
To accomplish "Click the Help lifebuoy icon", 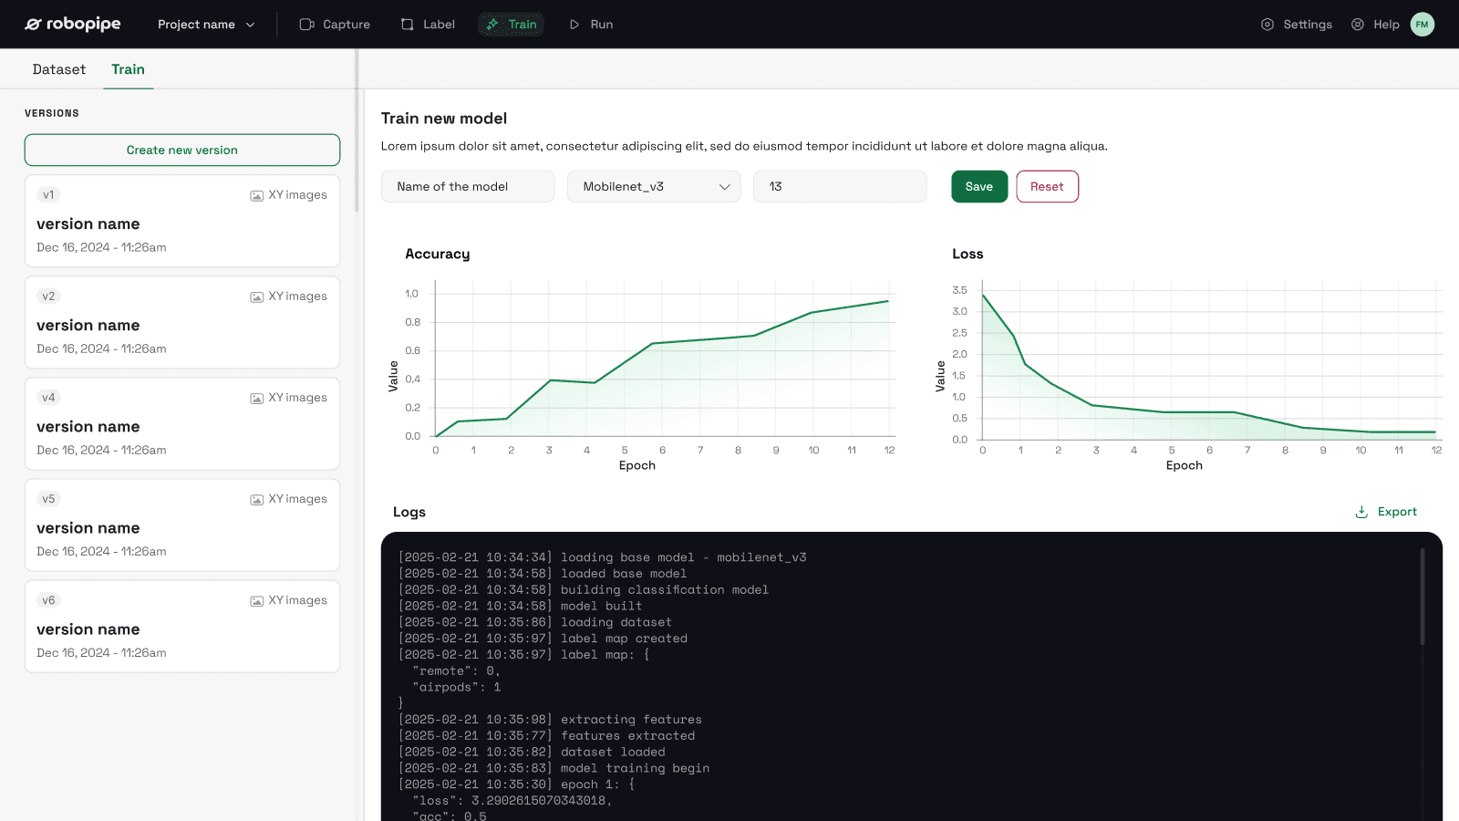I will pyautogui.click(x=1358, y=25).
